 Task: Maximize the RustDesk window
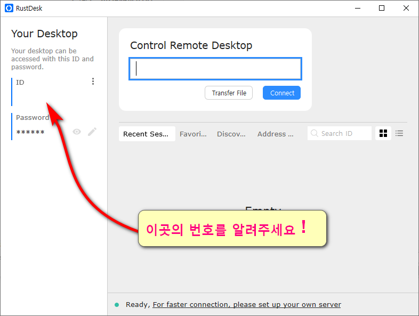coord(381,8)
